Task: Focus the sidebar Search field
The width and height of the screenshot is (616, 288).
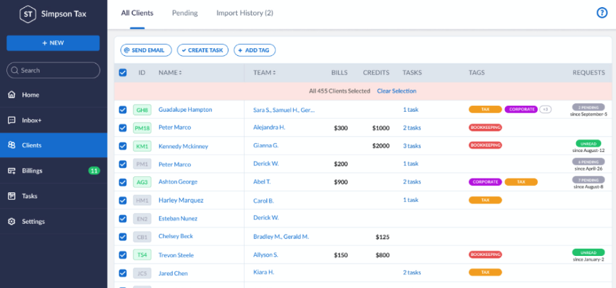Action: click(x=54, y=71)
